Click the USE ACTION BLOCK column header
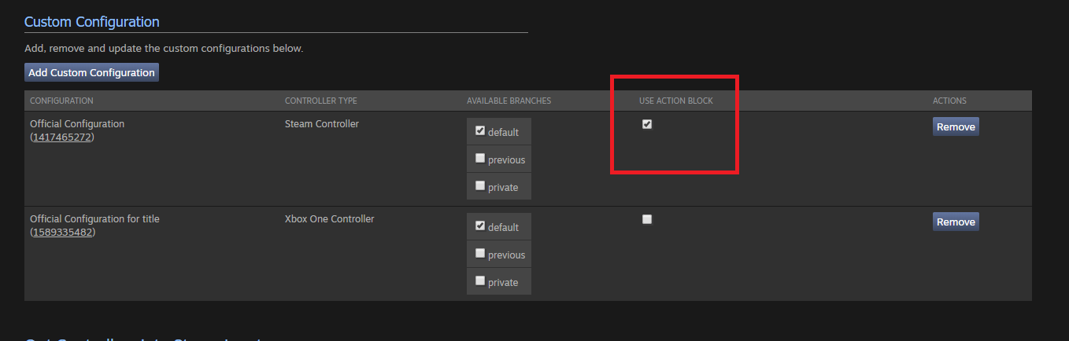 coord(676,101)
